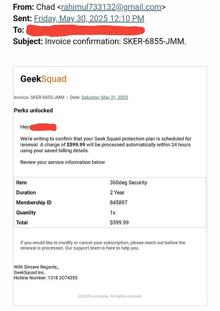Select the Review your service information below text

click(62, 162)
